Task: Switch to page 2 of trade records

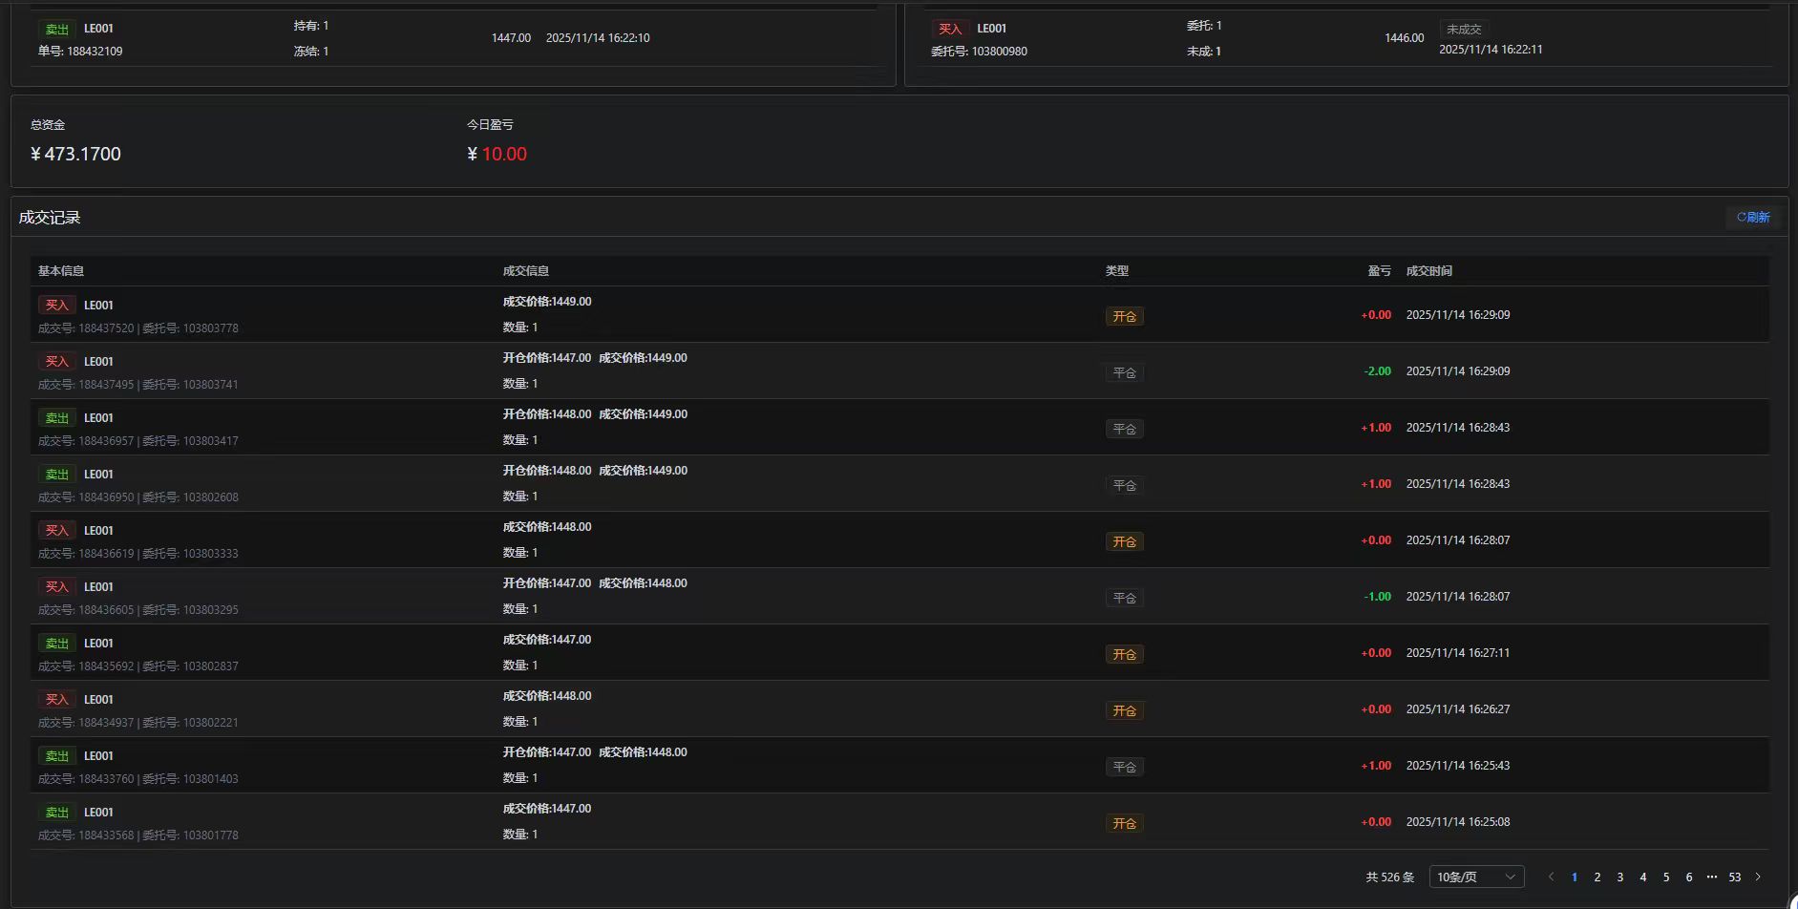Action: (x=1597, y=877)
